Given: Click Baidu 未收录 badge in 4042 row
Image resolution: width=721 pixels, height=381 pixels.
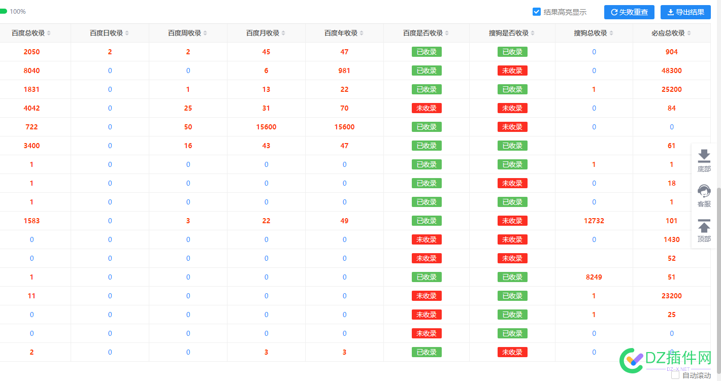Looking at the screenshot, I should (427, 108).
